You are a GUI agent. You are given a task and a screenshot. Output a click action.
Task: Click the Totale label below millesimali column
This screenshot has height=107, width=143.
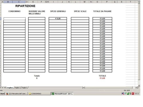click(x=37, y=76)
